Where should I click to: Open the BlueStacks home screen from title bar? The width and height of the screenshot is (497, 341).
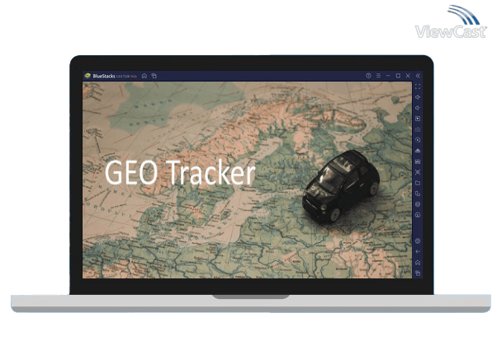[144, 76]
